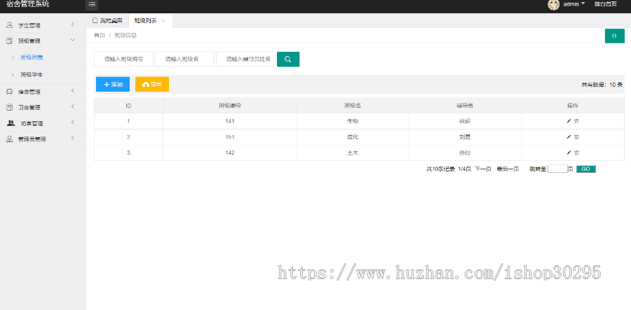Screen dimensions: 631x310
Task: Expand the 宿舍管理 menu chevron
Action: (x=72, y=91)
